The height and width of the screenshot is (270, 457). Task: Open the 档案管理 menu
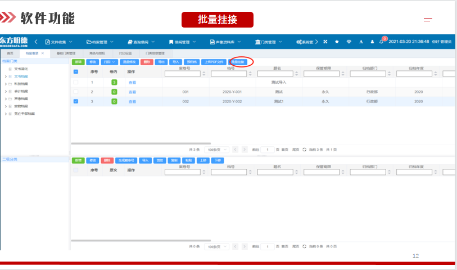(99, 42)
